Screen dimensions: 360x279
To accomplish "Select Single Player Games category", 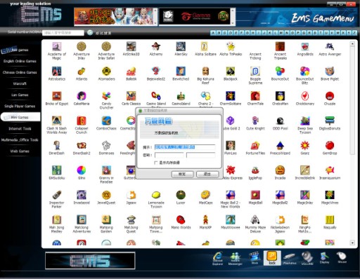I will 20,106.
